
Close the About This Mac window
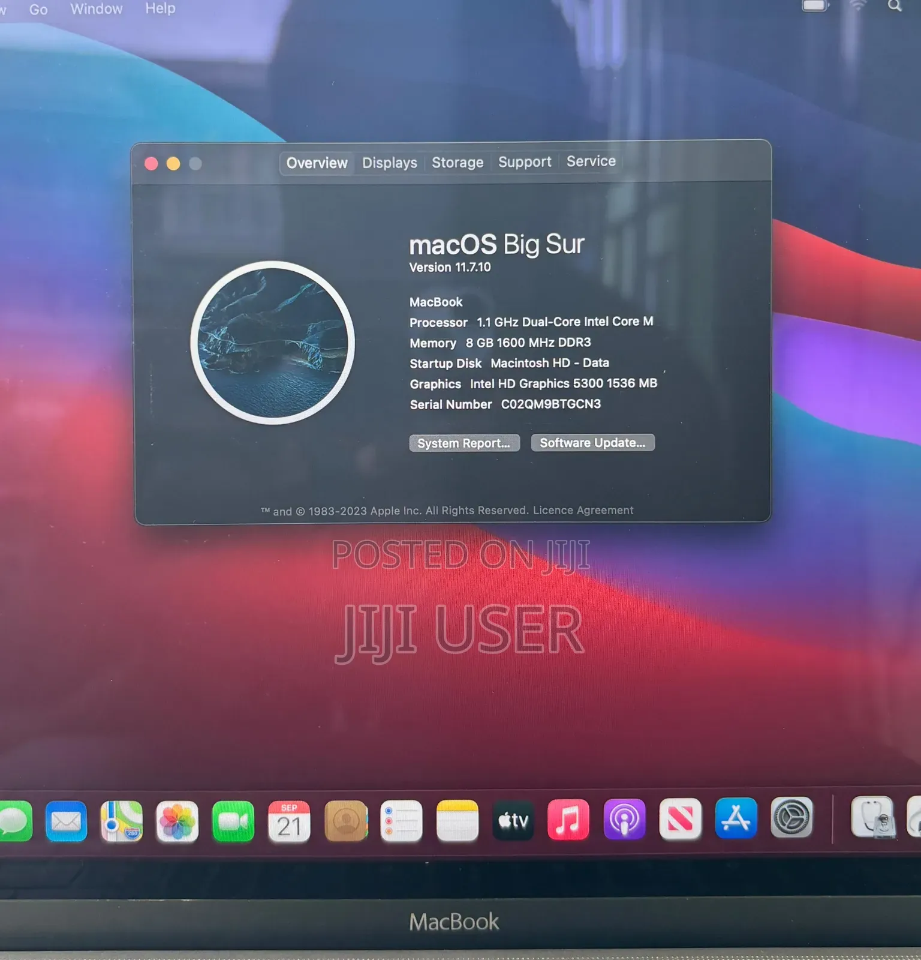[151, 164]
